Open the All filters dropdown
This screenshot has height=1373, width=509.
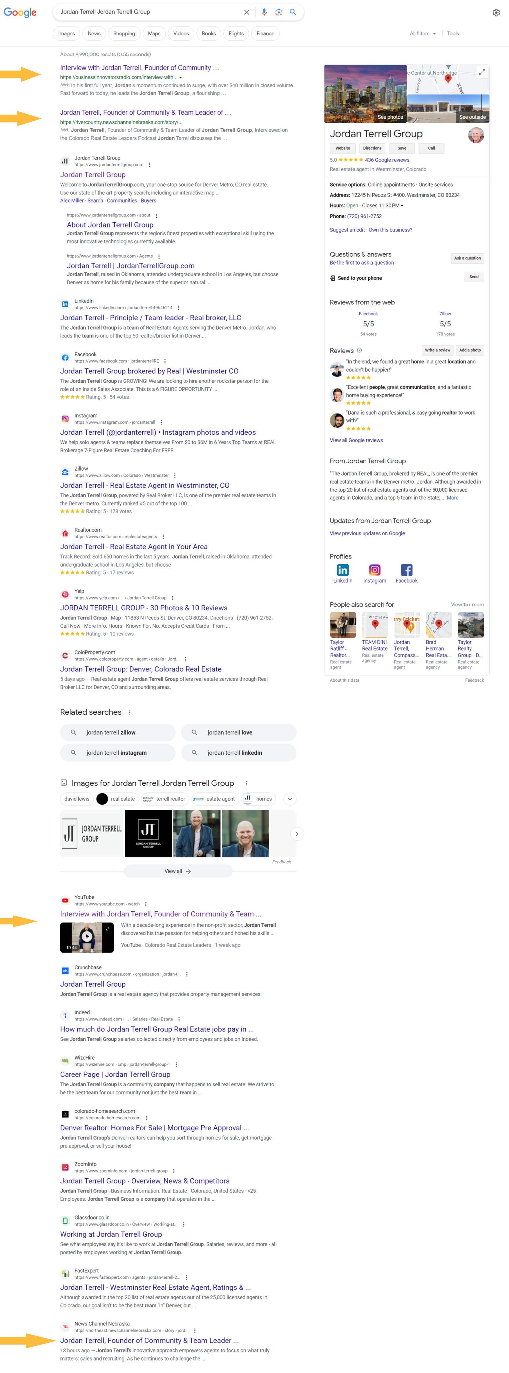(x=423, y=34)
